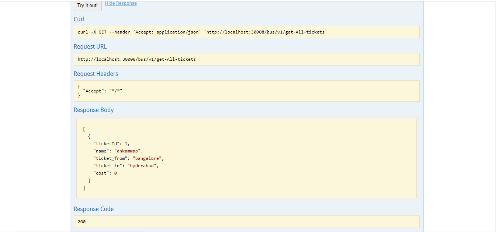
Task: Click inside the Response Body JSON panel
Action: 246,158
